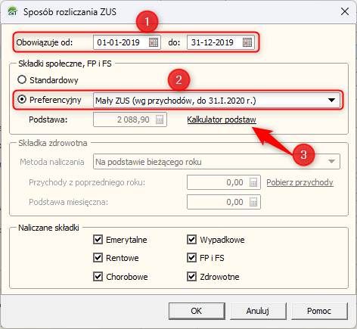Open the 'Kalkulator podstaw' link
This screenshot has height=329, width=357.
[x=222, y=119]
